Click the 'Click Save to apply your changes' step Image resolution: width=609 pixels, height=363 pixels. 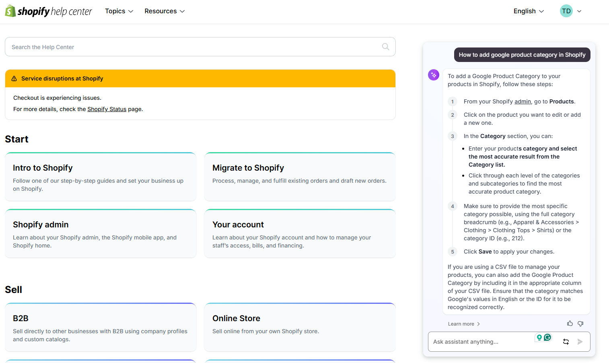(x=509, y=252)
